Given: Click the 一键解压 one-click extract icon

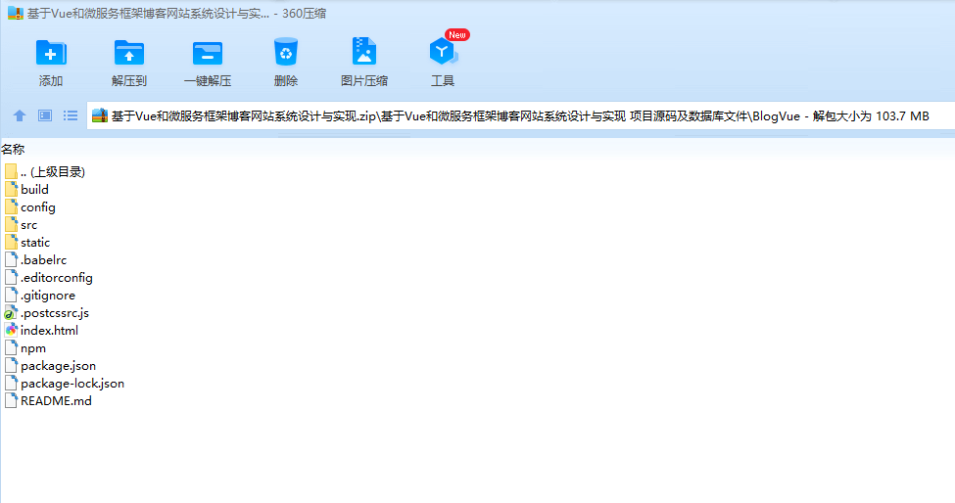Looking at the screenshot, I should click(208, 53).
